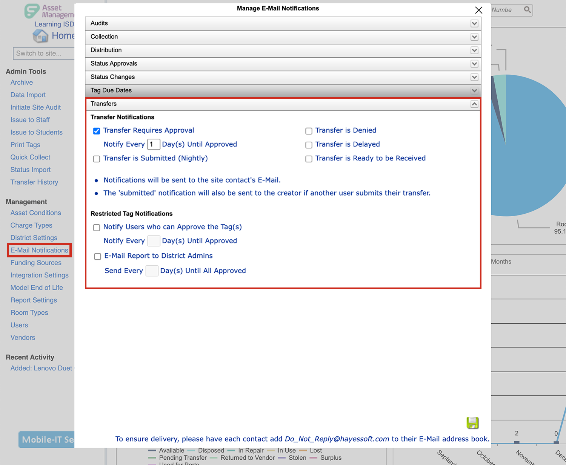The width and height of the screenshot is (566, 465).
Task: Open the Switch to site selector
Action: [x=44, y=54]
